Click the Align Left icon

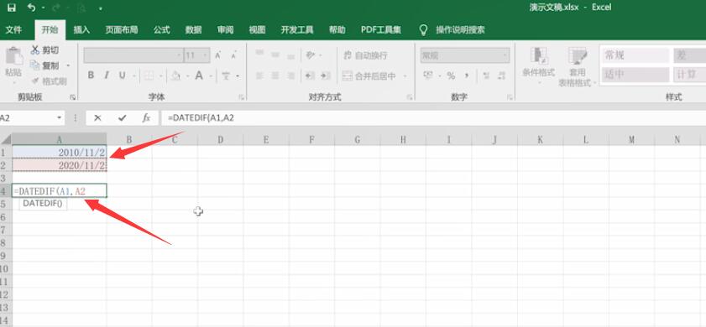259,75
